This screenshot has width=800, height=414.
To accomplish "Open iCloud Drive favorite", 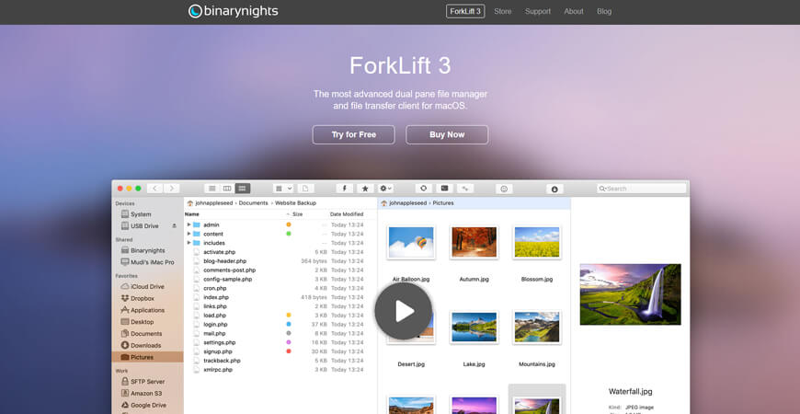I will [147, 286].
